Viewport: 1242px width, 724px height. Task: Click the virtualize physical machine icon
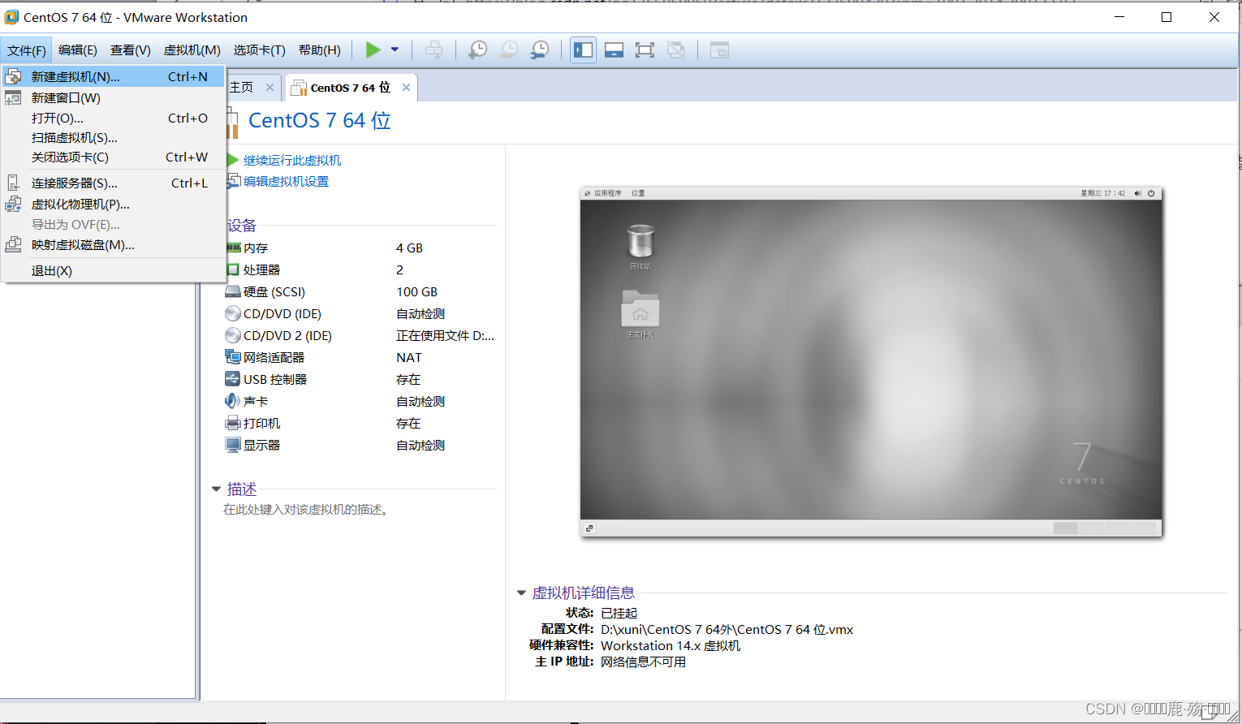[x=13, y=204]
